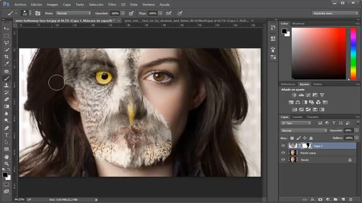Open the workspace switcher dropdown
The image size is (362, 203).
(335, 14)
